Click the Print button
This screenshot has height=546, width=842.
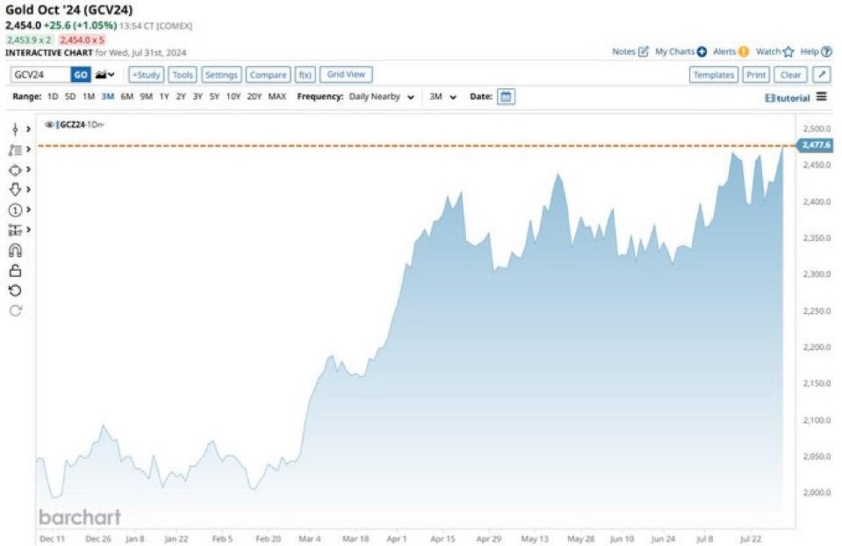coord(756,75)
